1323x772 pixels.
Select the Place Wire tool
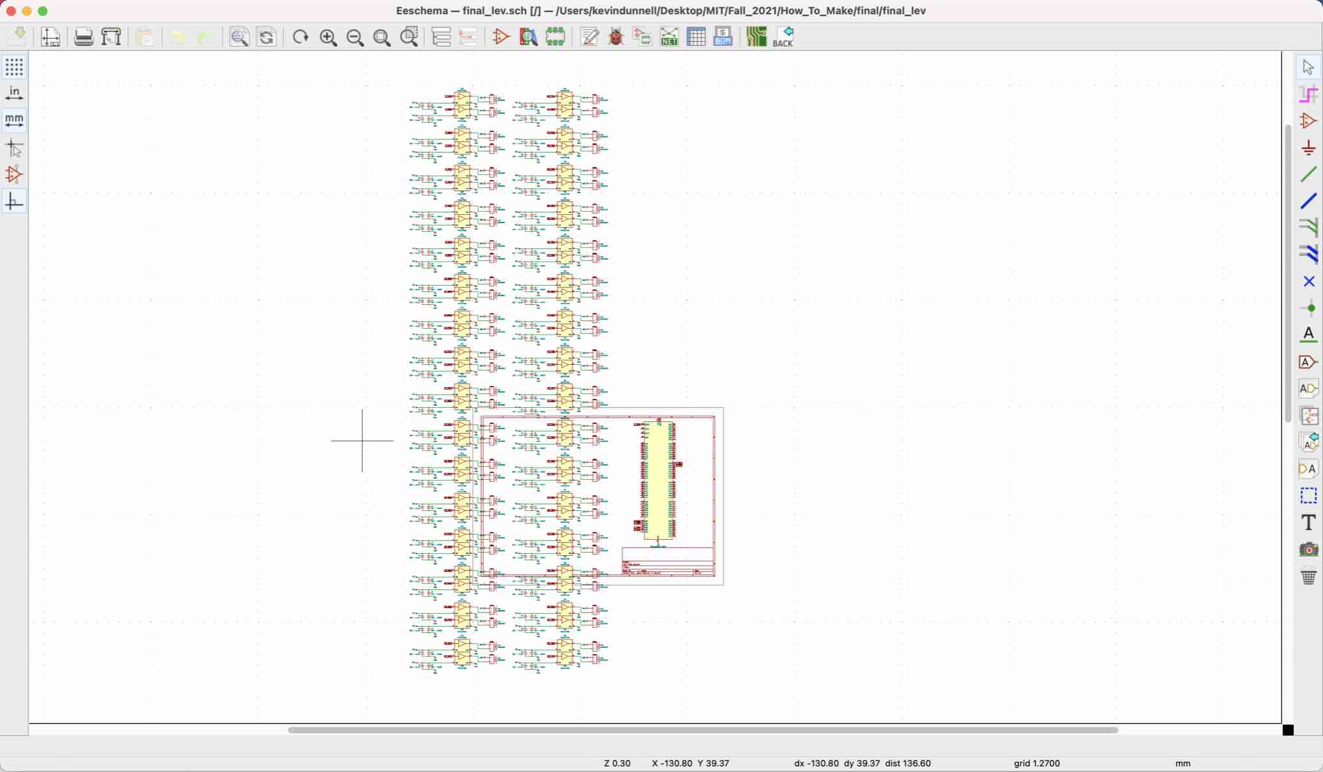tap(1309, 174)
